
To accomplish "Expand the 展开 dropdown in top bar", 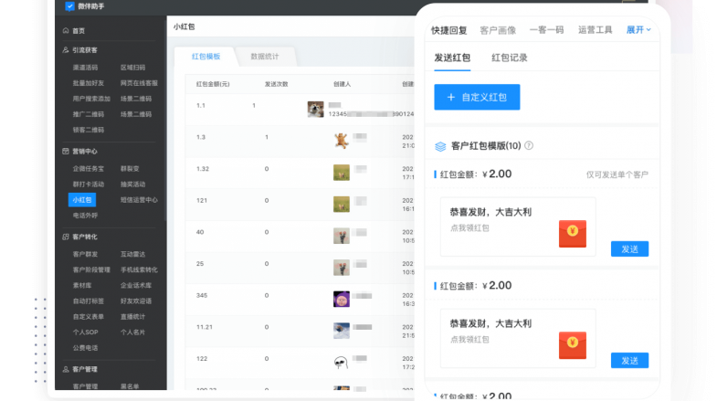I will [638, 29].
